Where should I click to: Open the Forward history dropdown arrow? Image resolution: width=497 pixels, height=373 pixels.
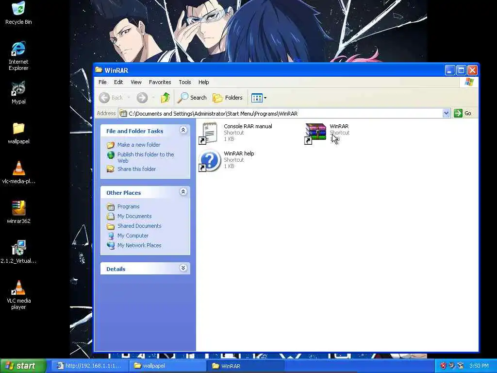(x=153, y=98)
